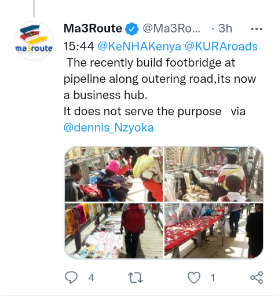View photo of red table stall
The image size is (278, 303).
214,231
